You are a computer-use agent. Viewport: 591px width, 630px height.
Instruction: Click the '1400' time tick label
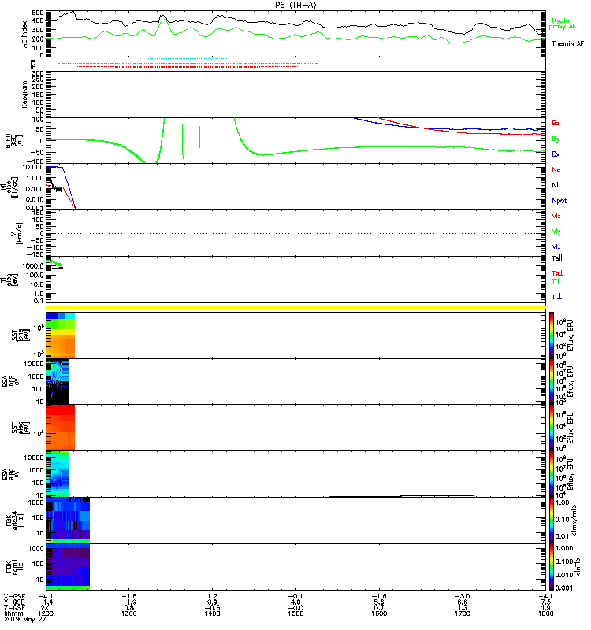[212, 613]
